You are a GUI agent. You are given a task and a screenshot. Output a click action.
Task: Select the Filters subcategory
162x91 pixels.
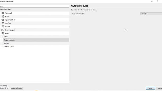(6, 37)
